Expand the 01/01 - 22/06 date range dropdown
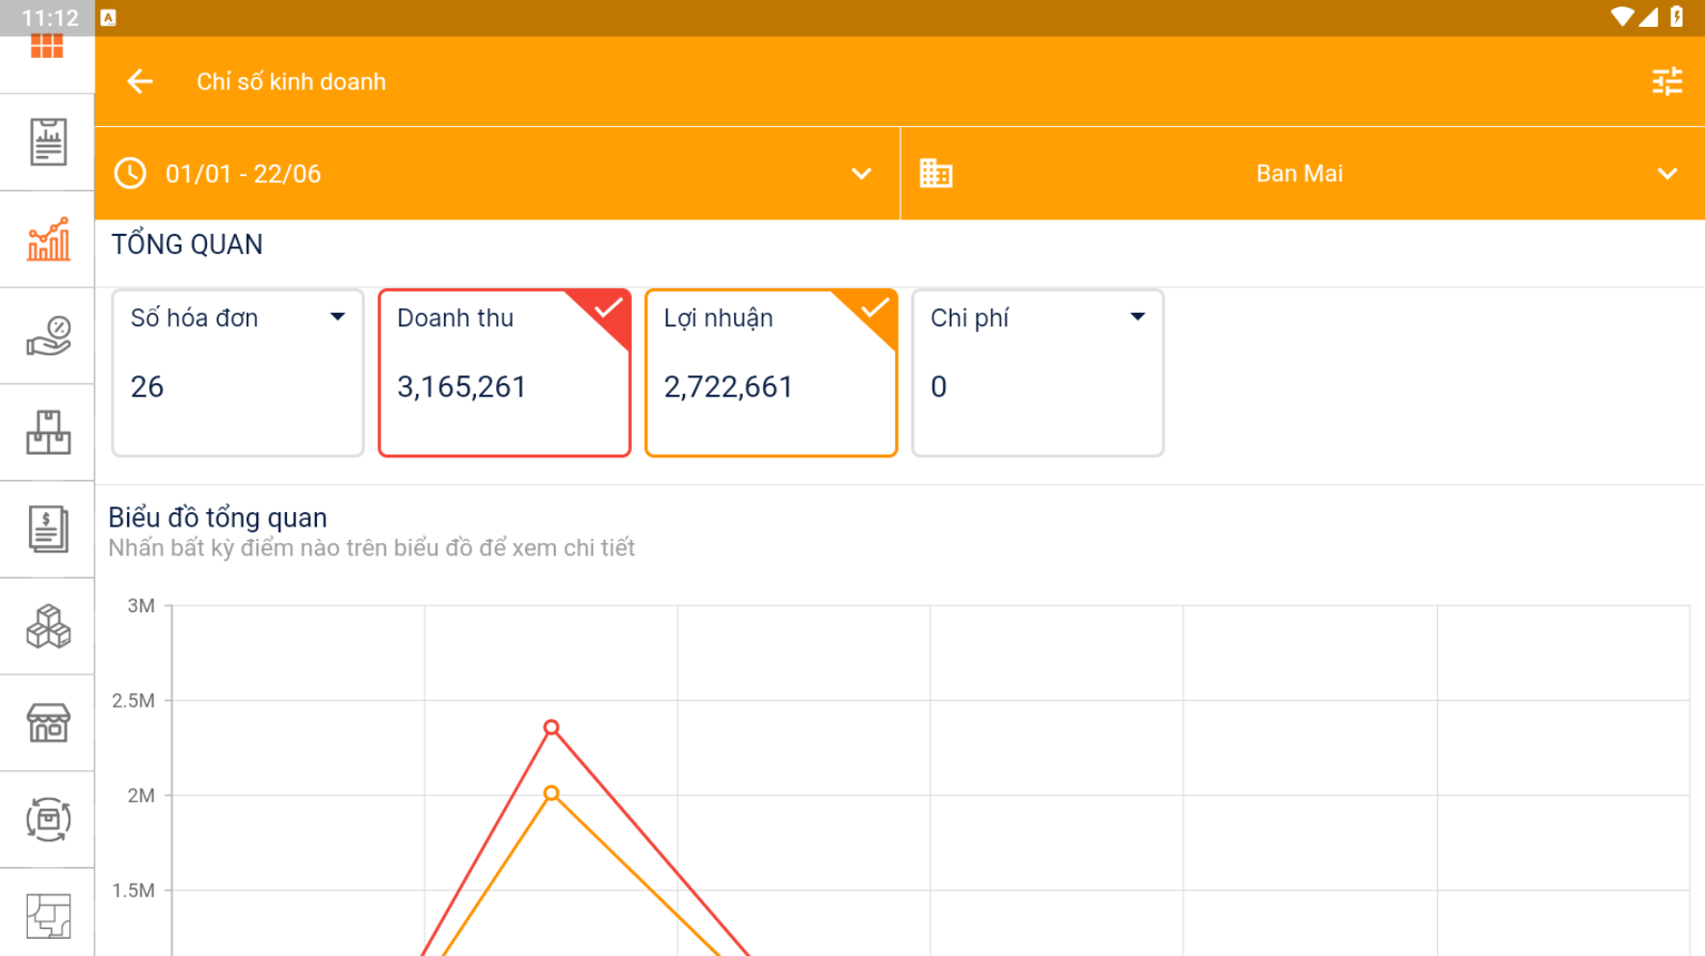The image size is (1705, 956). pyautogui.click(x=497, y=174)
